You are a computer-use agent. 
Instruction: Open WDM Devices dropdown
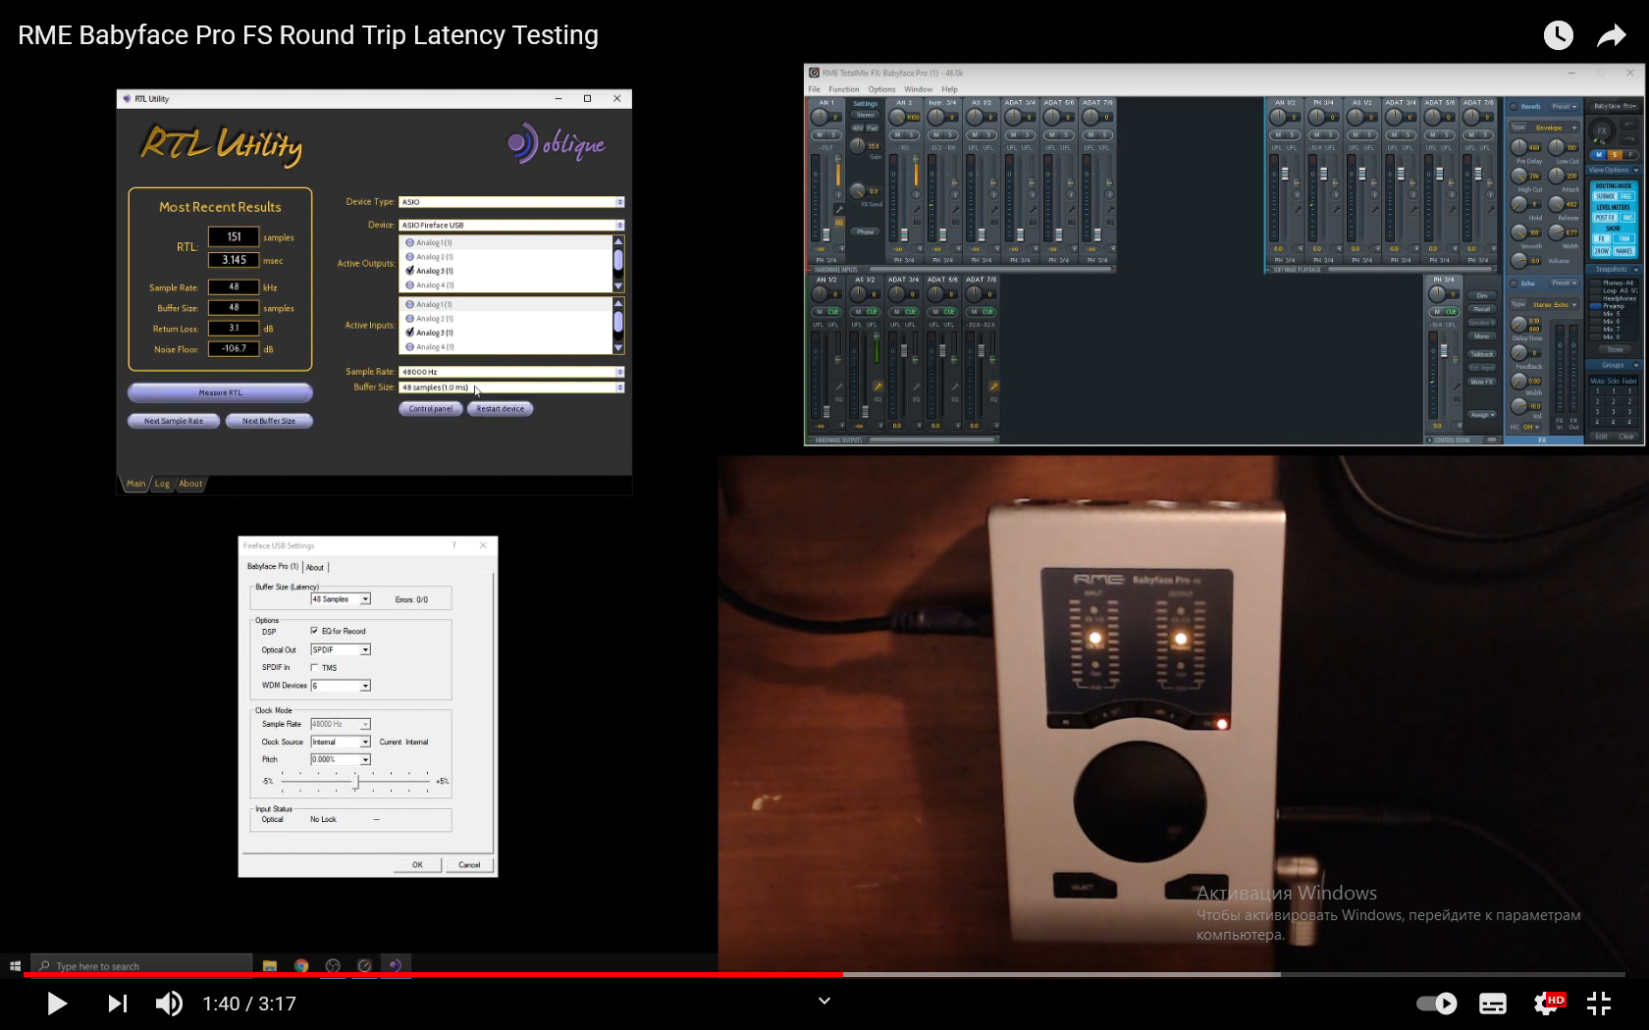(341, 686)
